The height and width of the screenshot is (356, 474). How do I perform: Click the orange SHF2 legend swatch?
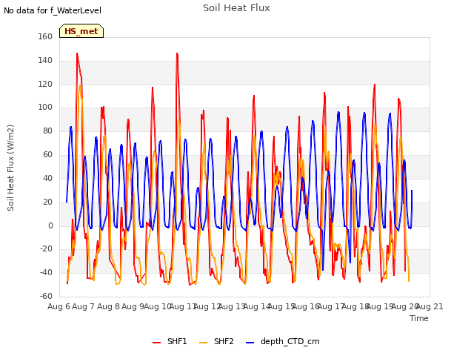203,343
